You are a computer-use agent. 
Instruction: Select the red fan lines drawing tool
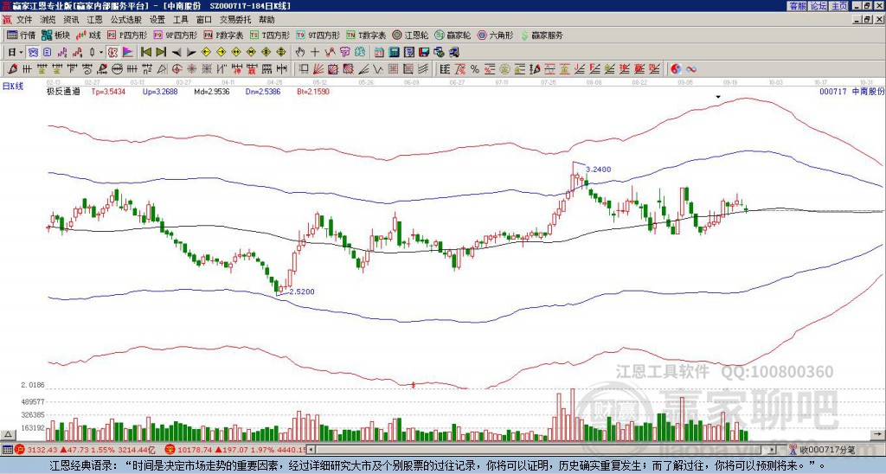[x=318, y=69]
